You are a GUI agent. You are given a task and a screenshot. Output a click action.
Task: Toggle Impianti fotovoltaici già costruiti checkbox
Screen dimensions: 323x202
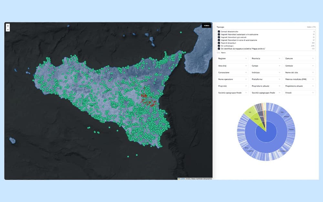[219, 37]
